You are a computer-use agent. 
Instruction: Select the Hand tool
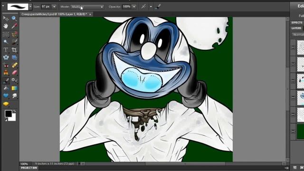click(x=6, y=26)
